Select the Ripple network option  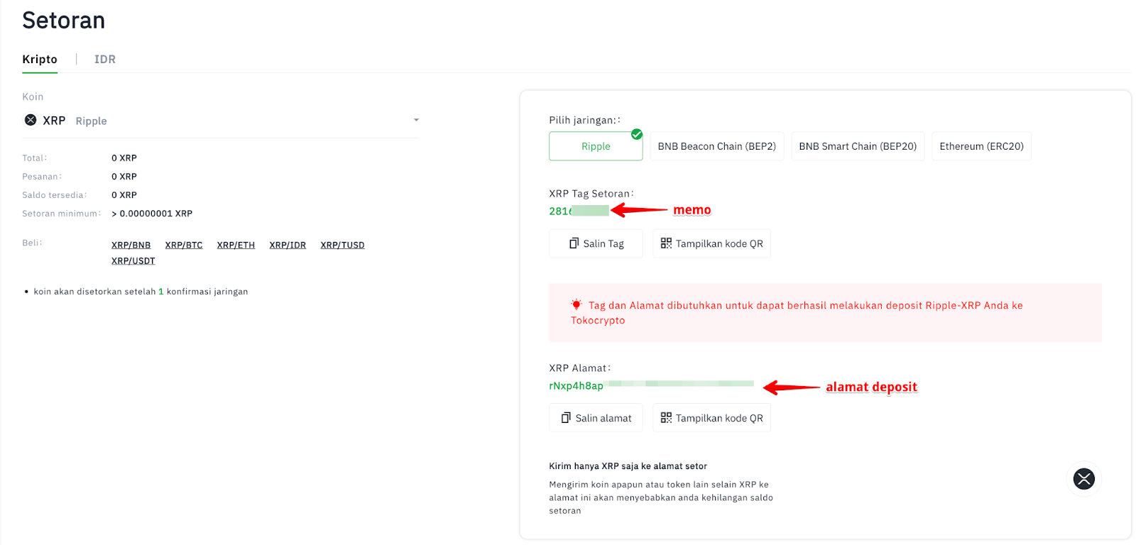(596, 146)
